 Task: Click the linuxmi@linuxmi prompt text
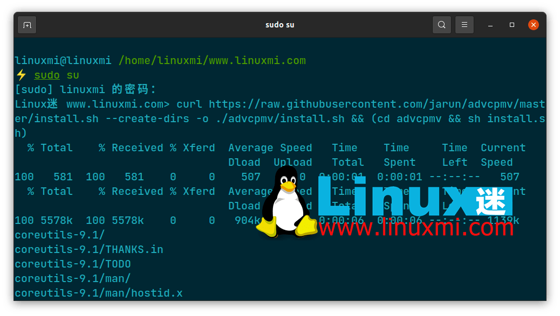[63, 61]
